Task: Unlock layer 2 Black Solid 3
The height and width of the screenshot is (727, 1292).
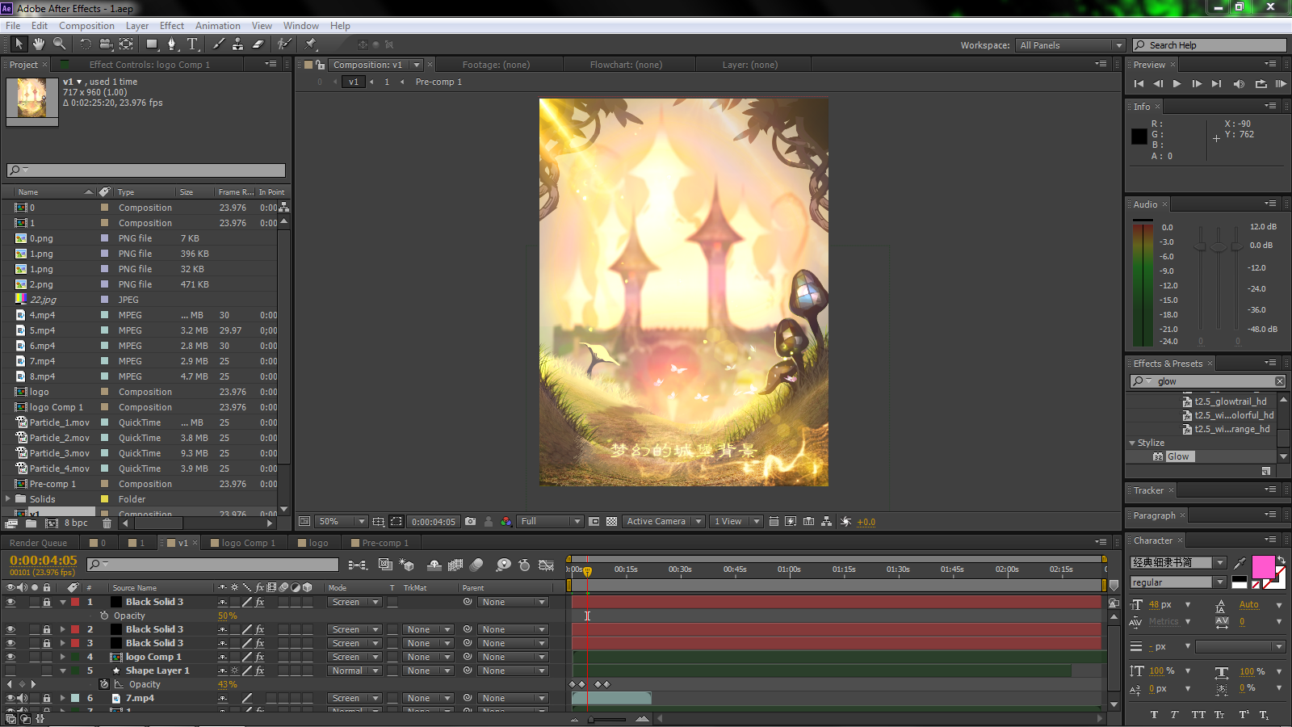Action: coord(47,630)
